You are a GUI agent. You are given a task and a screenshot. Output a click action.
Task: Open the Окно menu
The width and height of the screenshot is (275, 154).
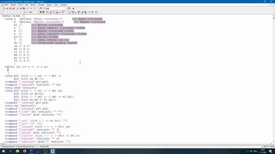click(56, 5)
